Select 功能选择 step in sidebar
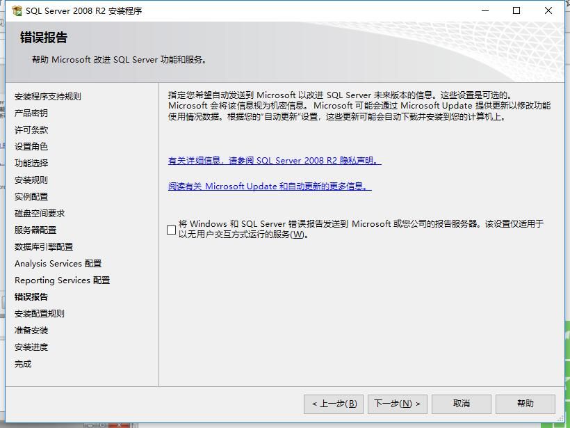Viewport: 570px width, 428px height. [x=31, y=164]
